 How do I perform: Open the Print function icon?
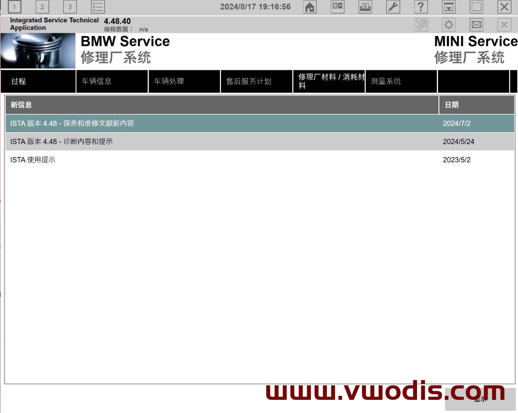pos(365,7)
